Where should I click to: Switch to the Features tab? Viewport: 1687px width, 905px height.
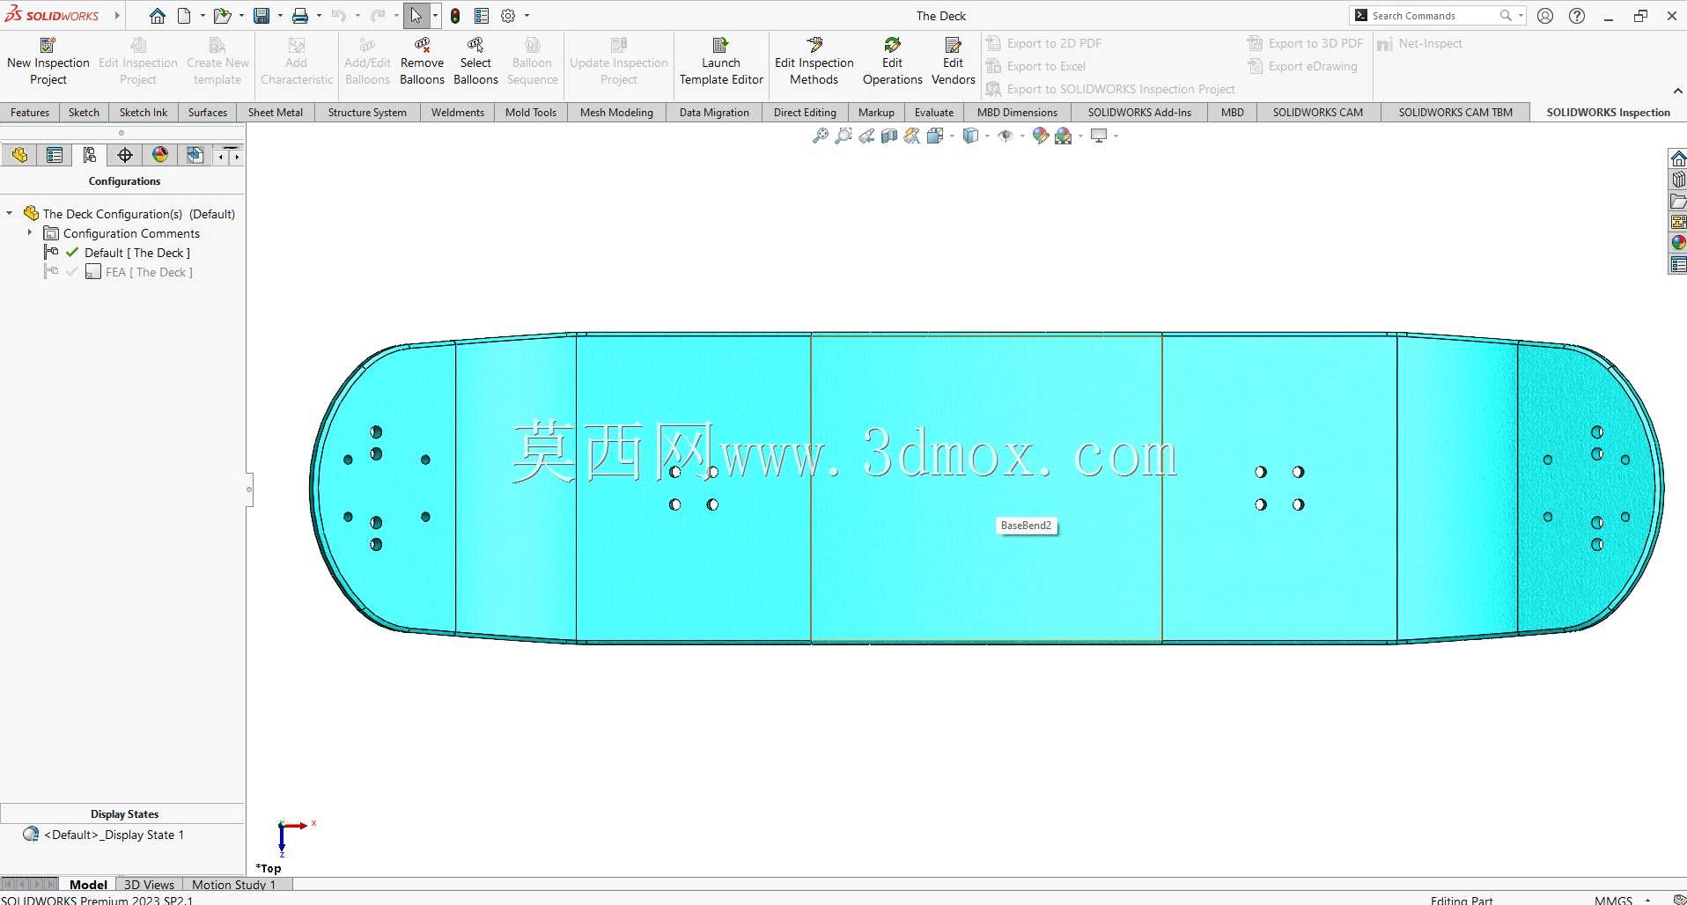30,113
